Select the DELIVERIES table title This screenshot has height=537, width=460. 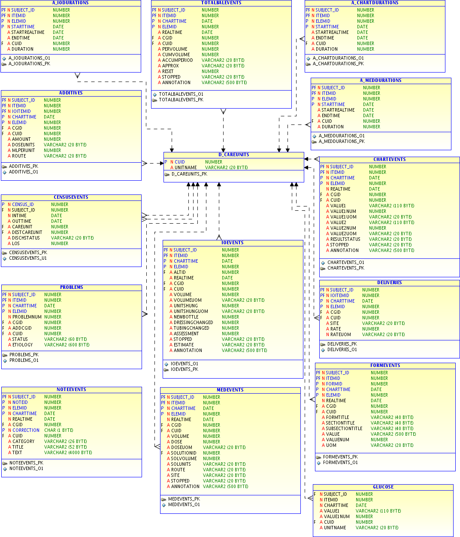coord(390,283)
